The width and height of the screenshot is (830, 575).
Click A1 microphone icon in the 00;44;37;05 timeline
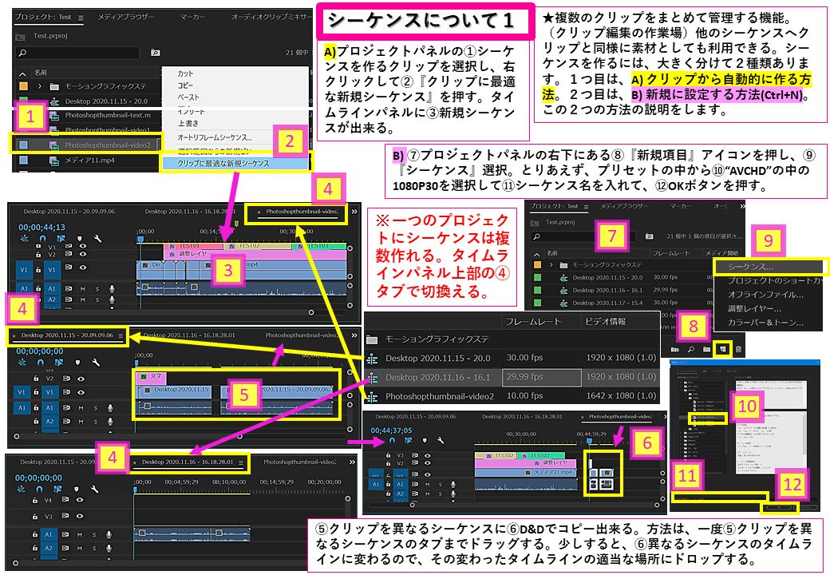(x=453, y=484)
